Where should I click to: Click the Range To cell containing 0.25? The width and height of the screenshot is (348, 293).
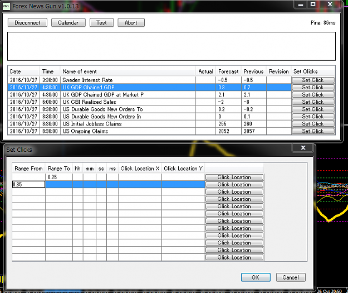[x=59, y=177]
